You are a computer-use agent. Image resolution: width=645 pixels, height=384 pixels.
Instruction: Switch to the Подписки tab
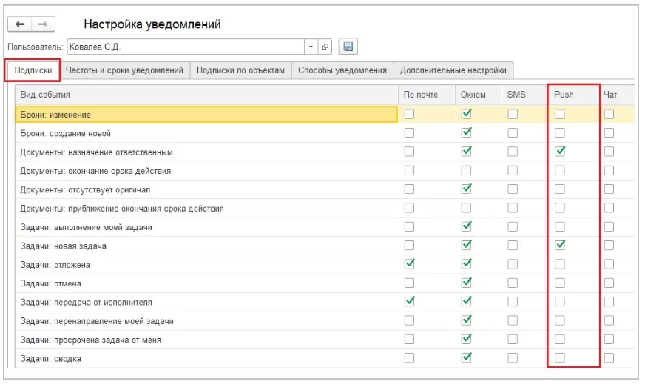point(33,71)
